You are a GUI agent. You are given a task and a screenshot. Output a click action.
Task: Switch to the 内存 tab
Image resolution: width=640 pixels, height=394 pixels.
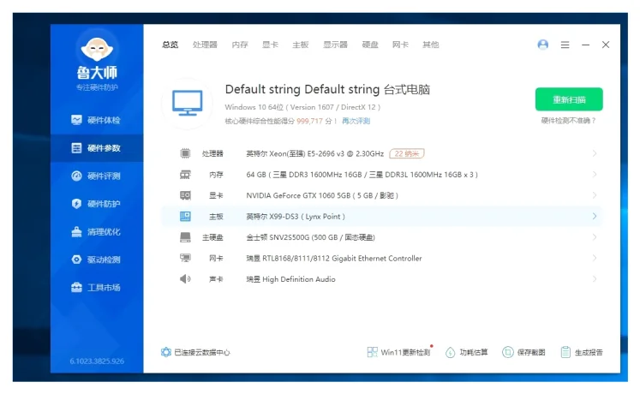[x=240, y=45]
